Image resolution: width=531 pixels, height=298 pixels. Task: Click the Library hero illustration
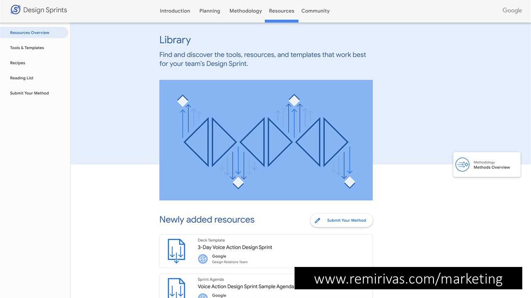(266, 140)
